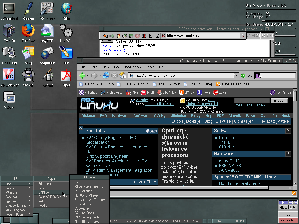This screenshot has width=299, height=224.
Task: Reload the page in Dillo
Action: coord(124,36)
